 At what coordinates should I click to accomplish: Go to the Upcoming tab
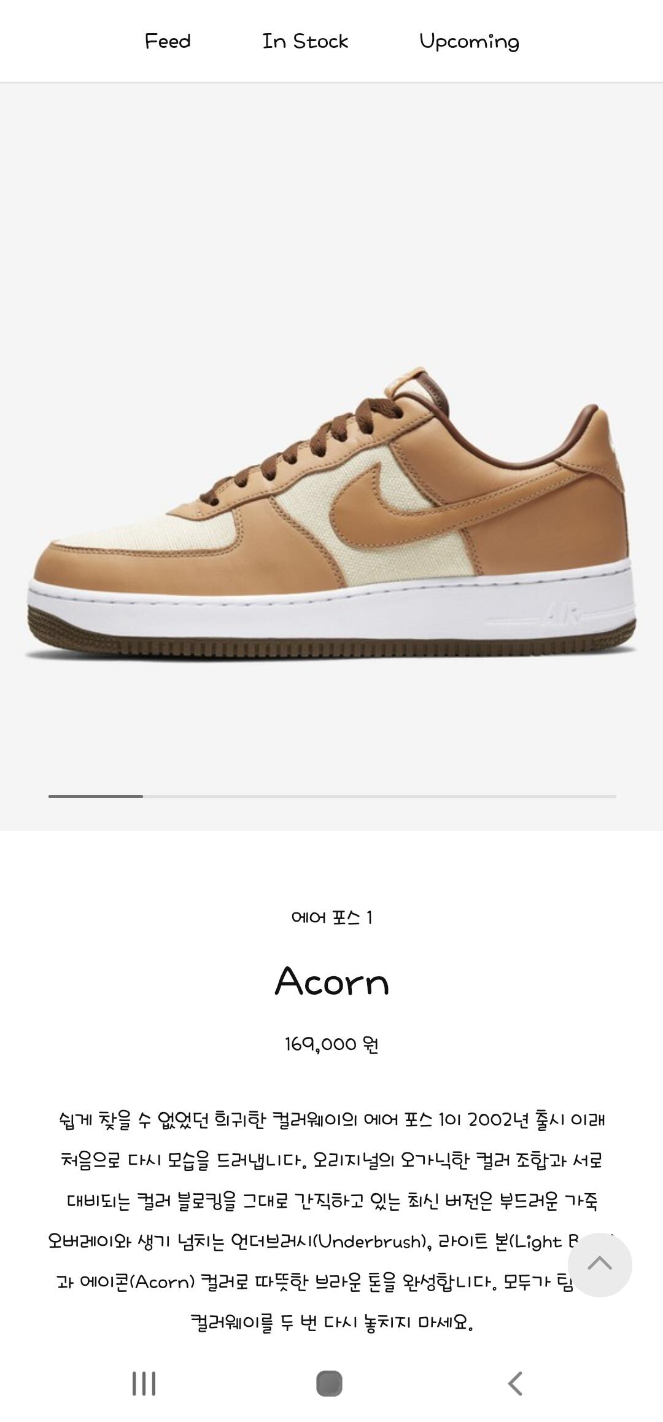point(469,42)
